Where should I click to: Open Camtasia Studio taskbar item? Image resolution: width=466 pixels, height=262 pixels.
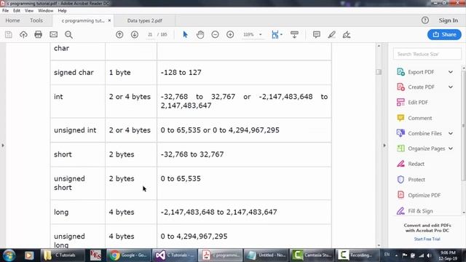click(312, 255)
